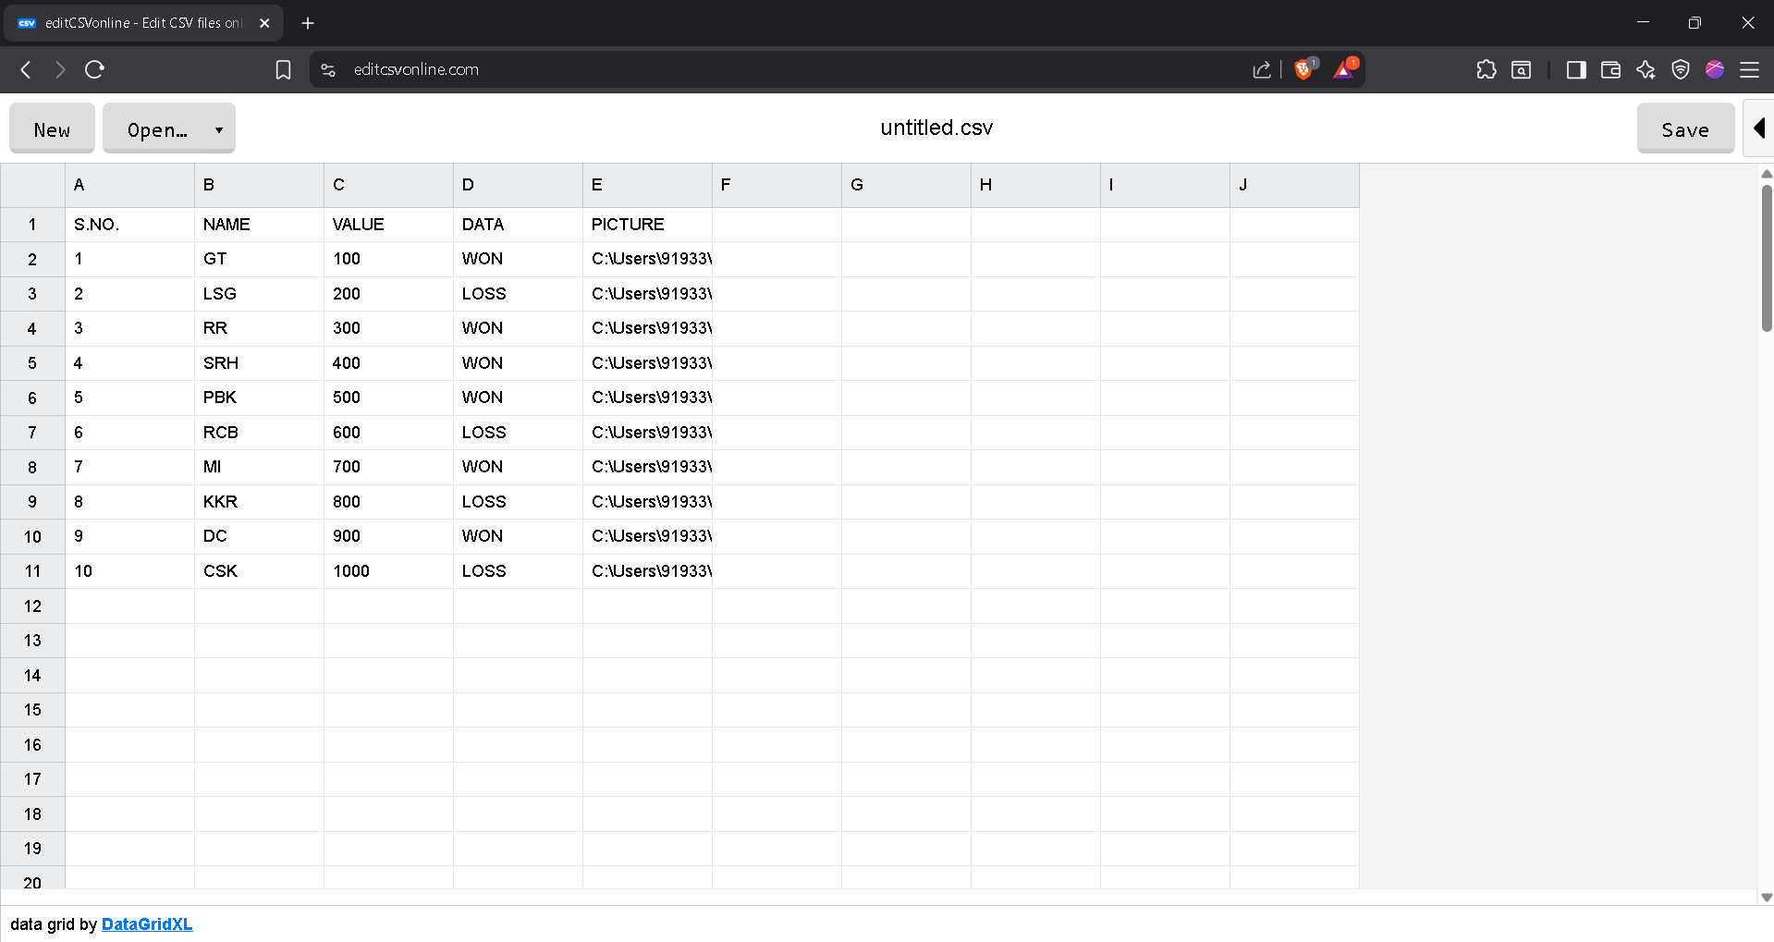Select the editCSVonline browser tab

pos(142,23)
